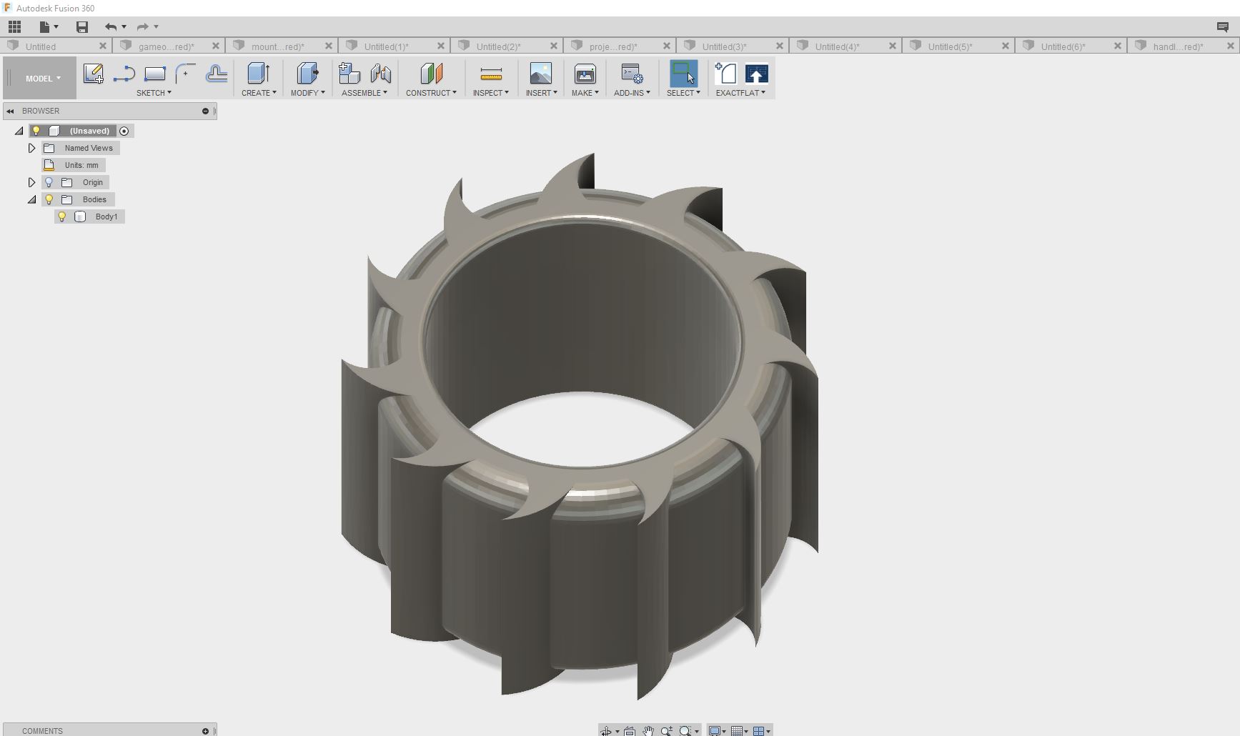Viewport: 1240px width, 736px height.
Task: Select the Pan hand tool
Action: click(x=648, y=731)
